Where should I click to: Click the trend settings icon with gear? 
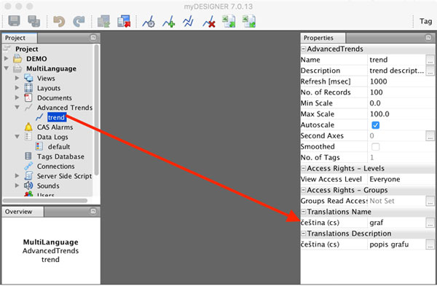click(x=149, y=21)
